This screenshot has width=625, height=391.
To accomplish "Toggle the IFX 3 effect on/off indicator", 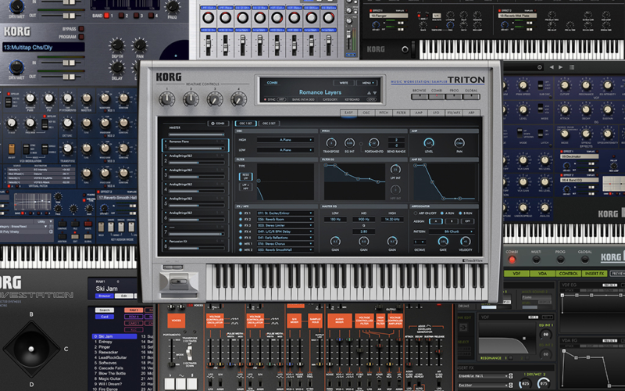I will click(241, 225).
